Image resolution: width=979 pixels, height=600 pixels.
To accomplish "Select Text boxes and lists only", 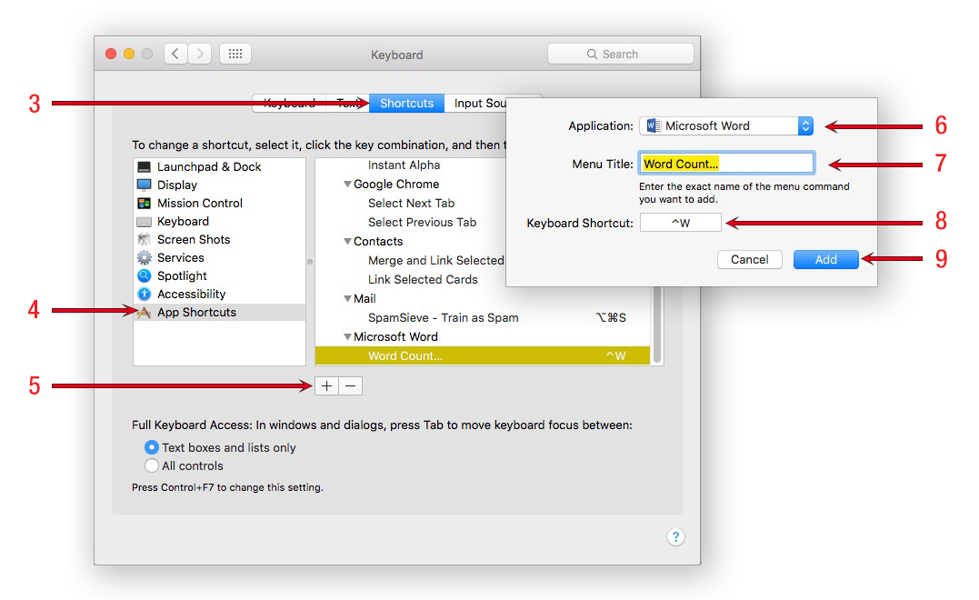I will [152, 447].
